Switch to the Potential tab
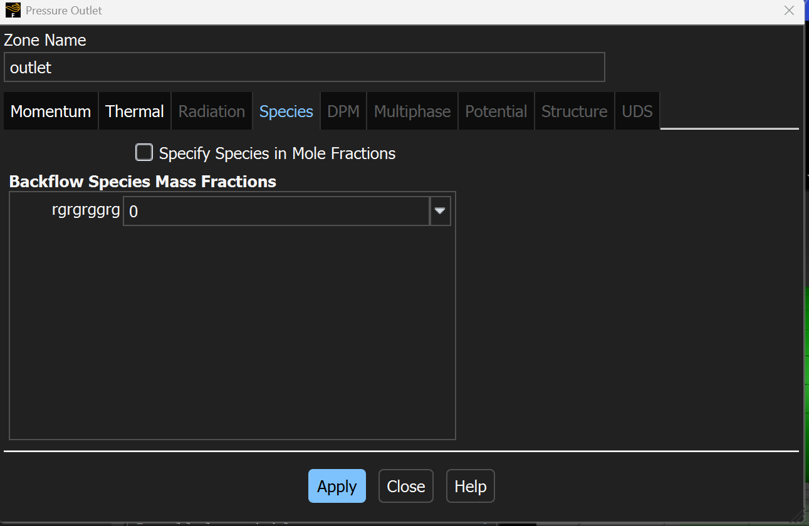 pyautogui.click(x=496, y=111)
